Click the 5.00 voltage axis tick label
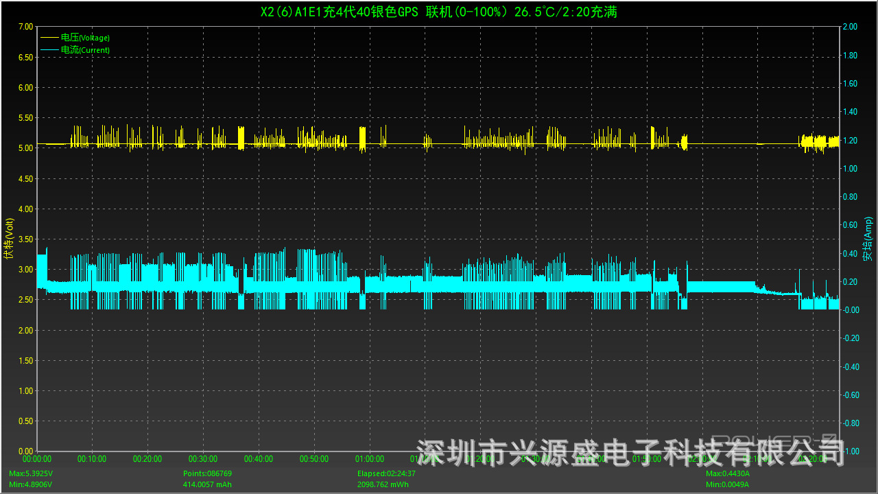Viewport: 878px width, 494px height. 25,148
